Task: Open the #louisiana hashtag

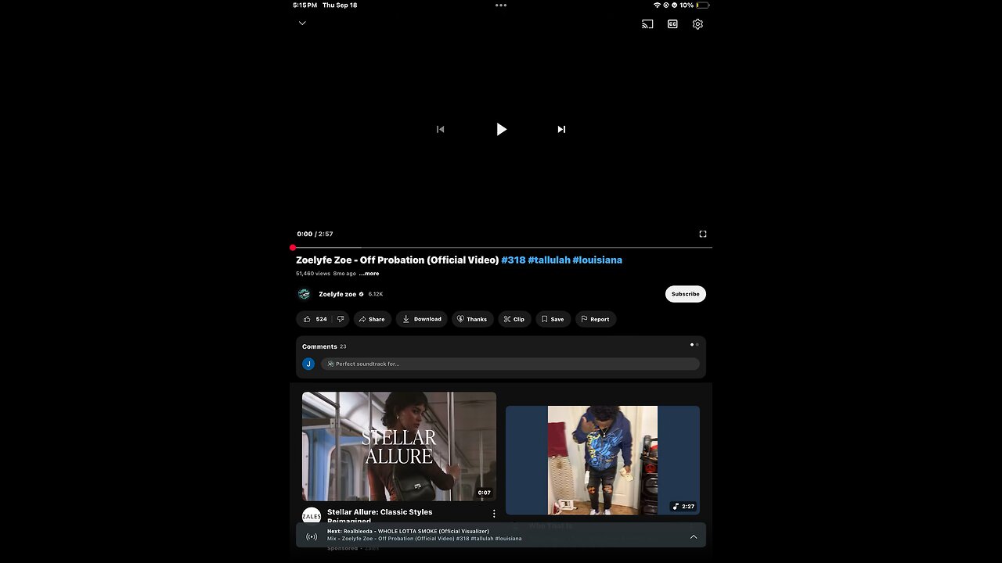Action: click(597, 260)
